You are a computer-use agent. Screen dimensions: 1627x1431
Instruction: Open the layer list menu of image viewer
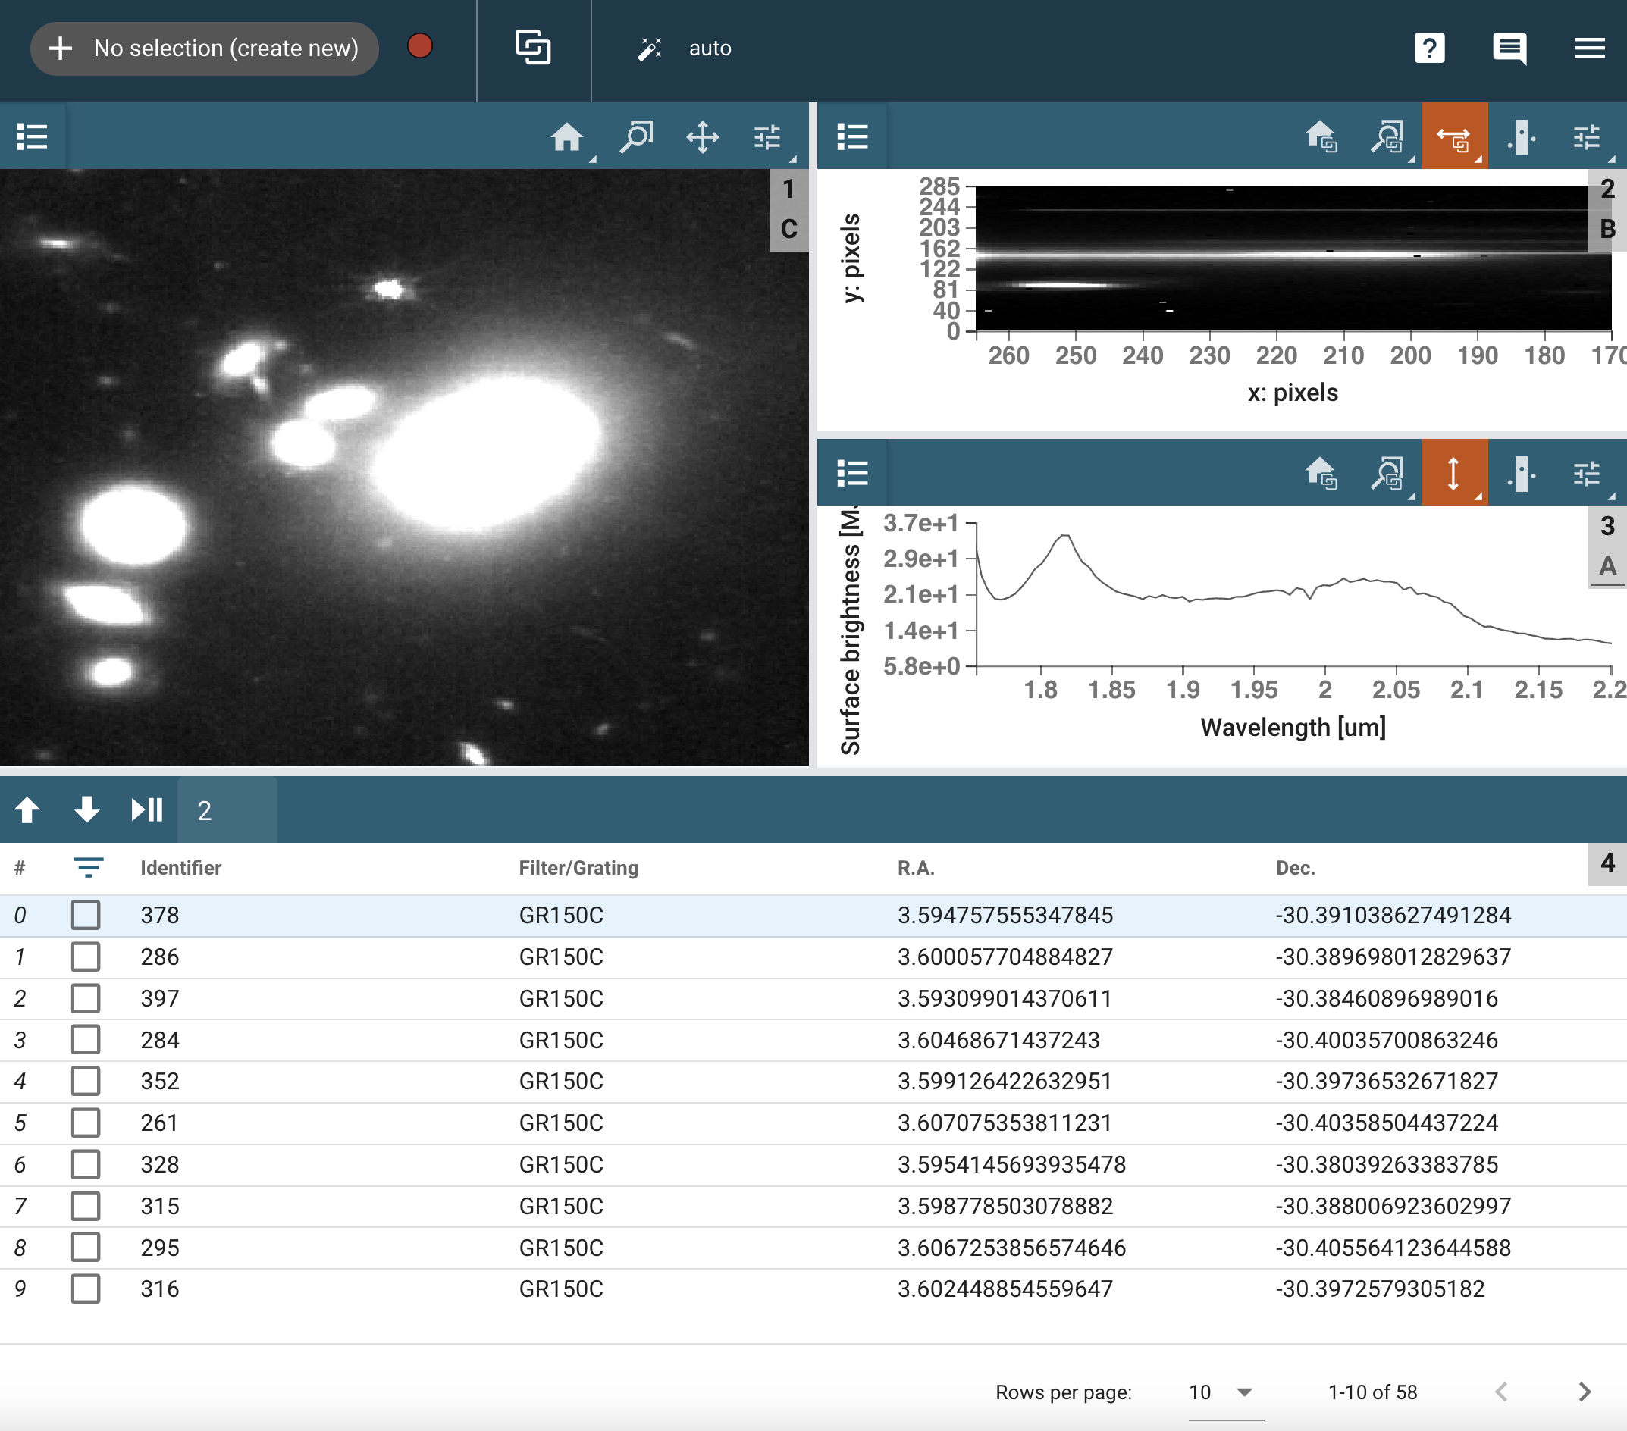click(x=32, y=137)
